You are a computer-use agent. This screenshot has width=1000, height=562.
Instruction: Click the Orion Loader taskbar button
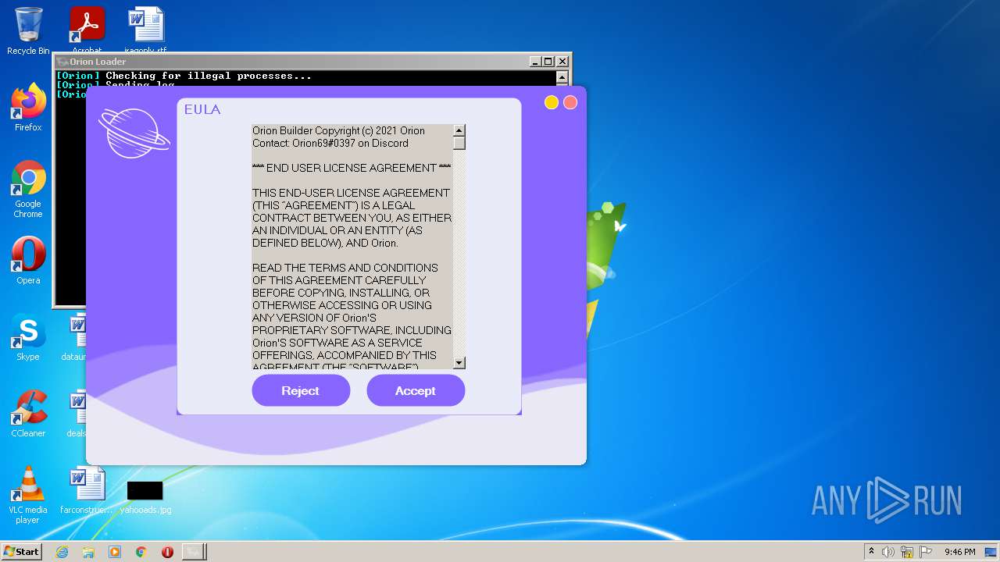[x=194, y=552]
